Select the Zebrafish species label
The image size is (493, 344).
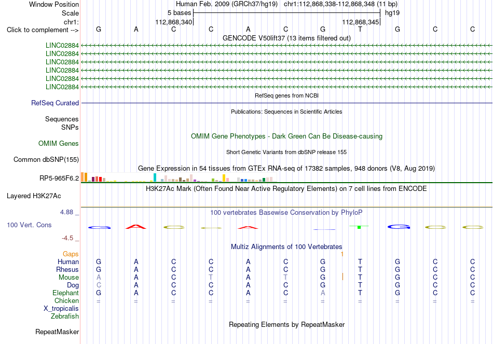pos(65,316)
